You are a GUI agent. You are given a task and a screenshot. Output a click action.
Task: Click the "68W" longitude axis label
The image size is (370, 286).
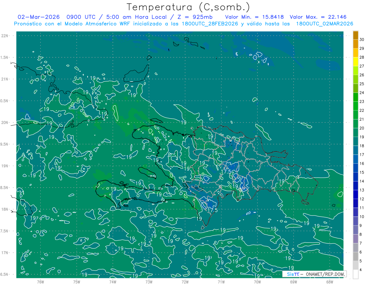point(330,282)
